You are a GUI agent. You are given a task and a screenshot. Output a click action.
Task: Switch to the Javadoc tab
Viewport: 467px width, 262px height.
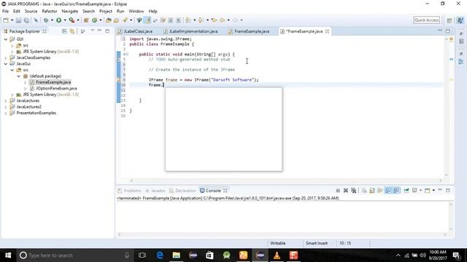[x=155, y=191]
